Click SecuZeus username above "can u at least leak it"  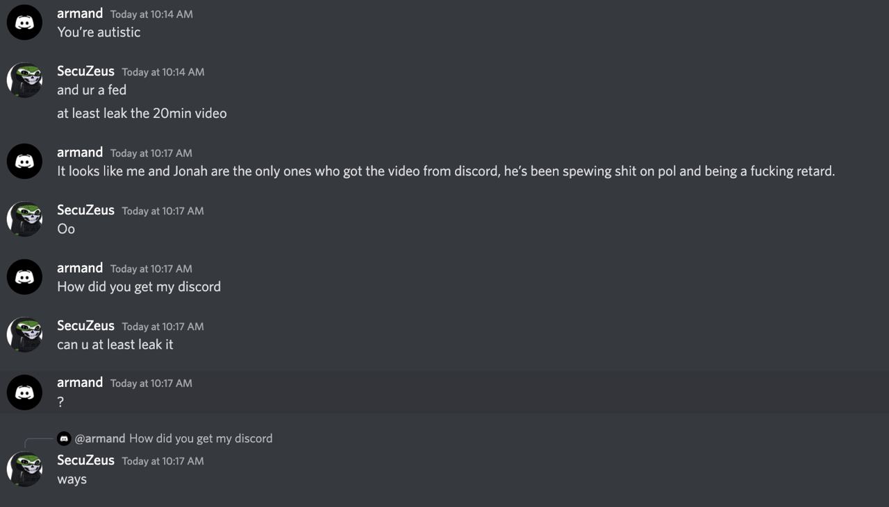click(x=85, y=325)
